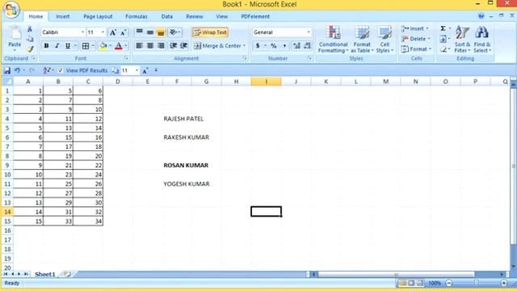Viewport: 517px width, 291px height.
Task: Center text horizontally in ribbon
Action: [x=150, y=45]
